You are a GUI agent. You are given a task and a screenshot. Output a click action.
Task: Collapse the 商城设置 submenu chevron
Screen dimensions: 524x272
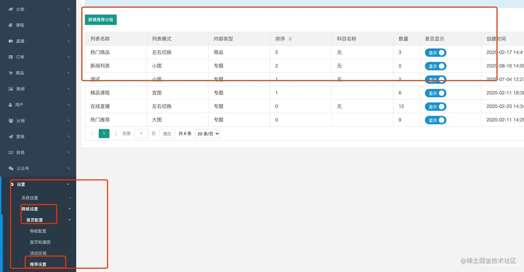coord(70,209)
